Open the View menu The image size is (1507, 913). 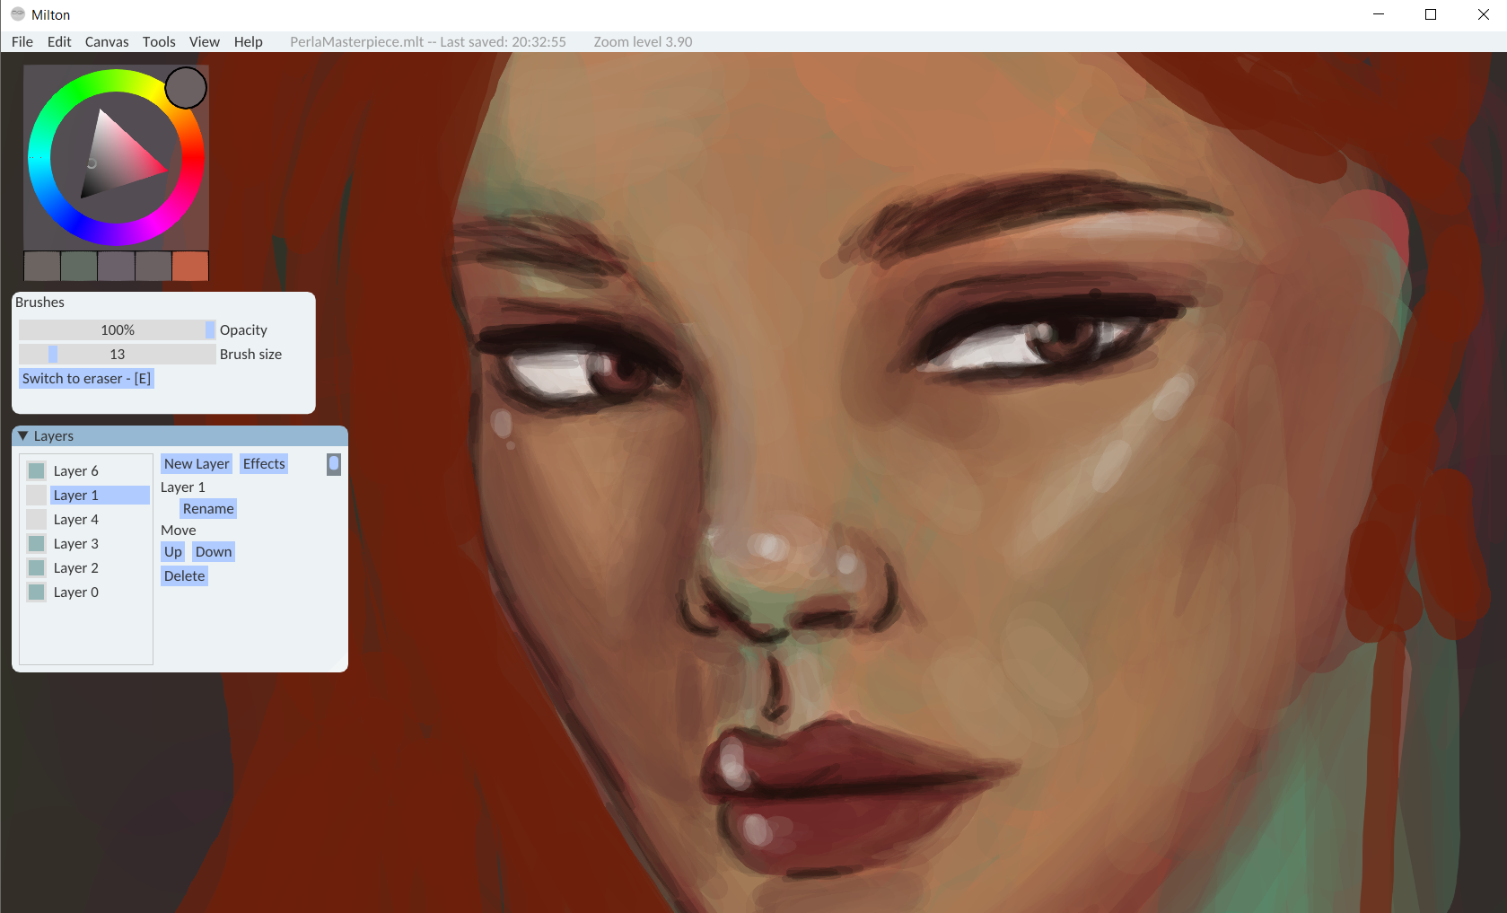coord(205,41)
